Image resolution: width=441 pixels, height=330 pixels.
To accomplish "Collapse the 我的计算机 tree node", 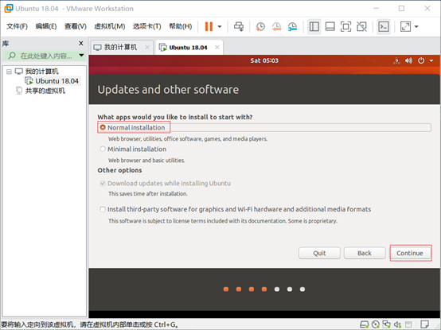I will pyautogui.click(x=9, y=72).
